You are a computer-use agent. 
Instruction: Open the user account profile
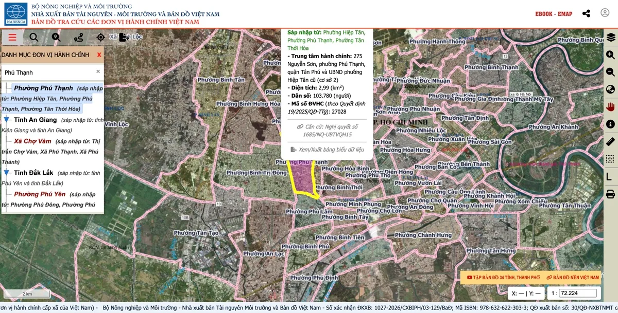(605, 13)
